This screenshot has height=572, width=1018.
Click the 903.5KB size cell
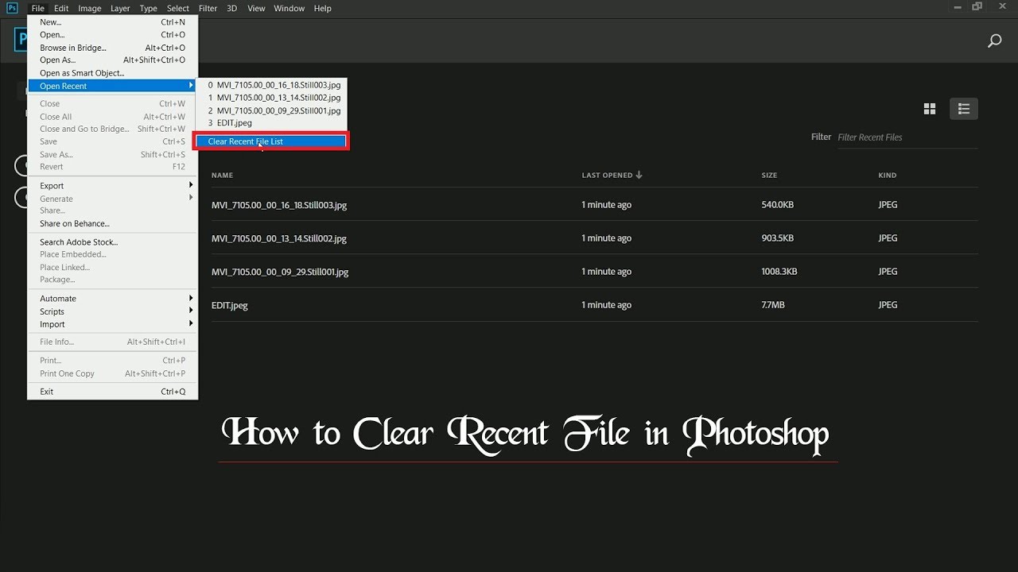(x=777, y=238)
